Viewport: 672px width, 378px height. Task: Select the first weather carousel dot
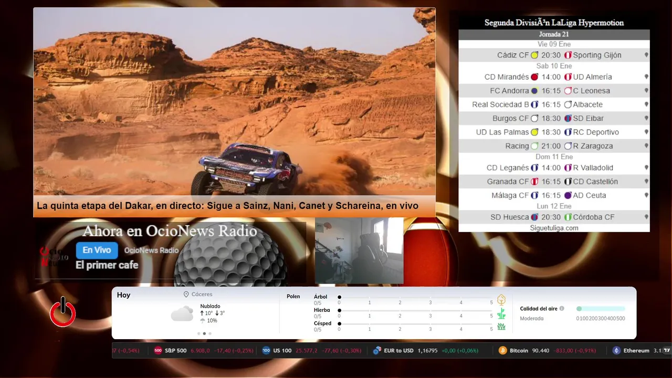click(x=198, y=333)
